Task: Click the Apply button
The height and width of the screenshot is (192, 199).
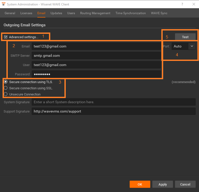Action: (163, 184)
